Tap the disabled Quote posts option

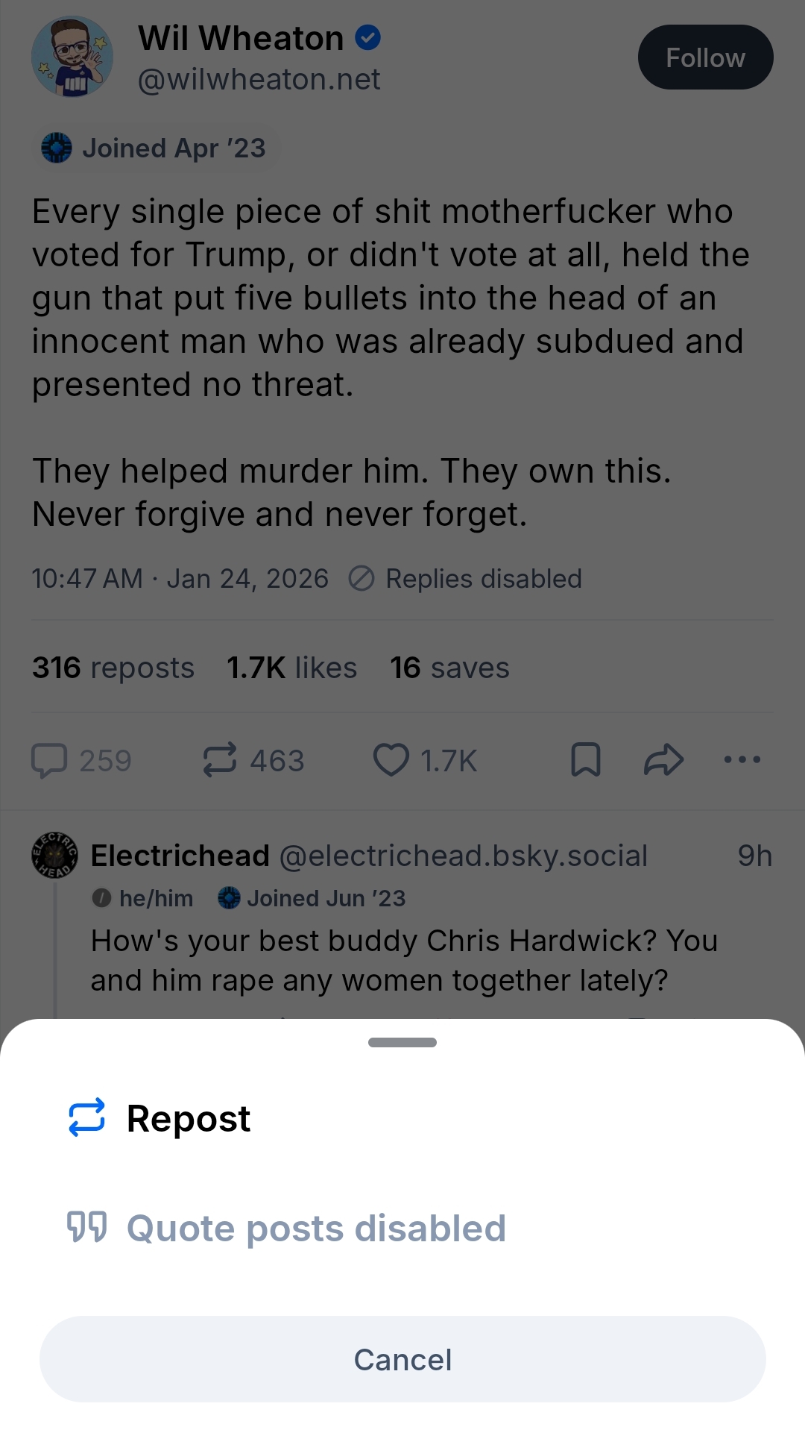[287, 1228]
